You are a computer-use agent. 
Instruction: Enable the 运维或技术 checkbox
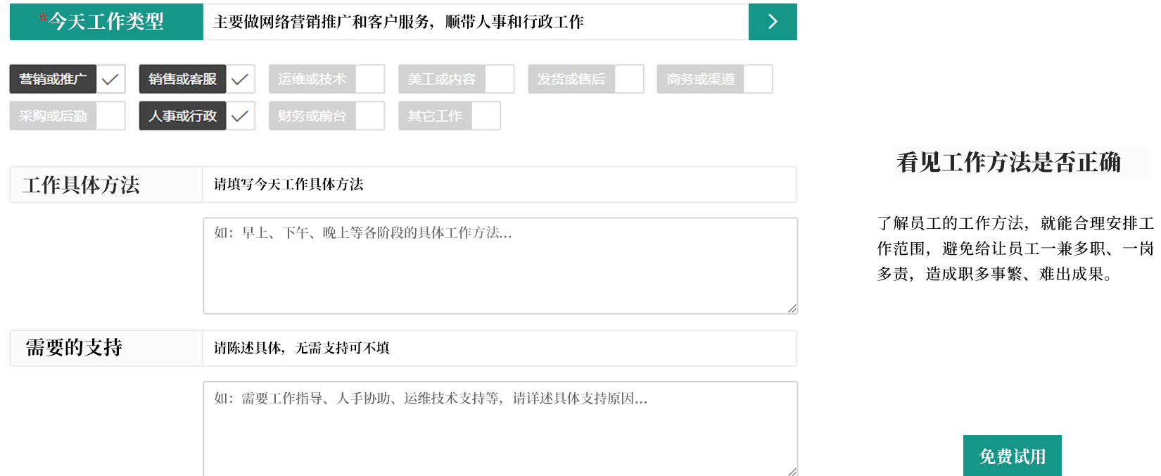click(369, 80)
